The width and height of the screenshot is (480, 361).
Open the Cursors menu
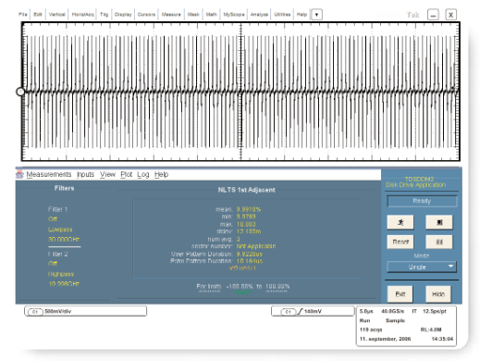(x=146, y=15)
